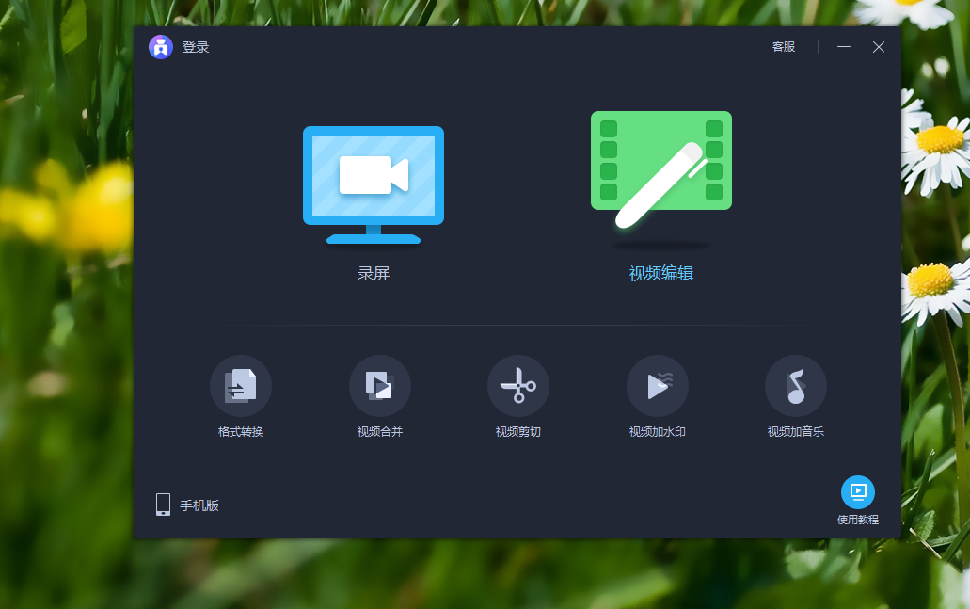Click the 视频编辑 text label
Viewport: 970px width, 609px height.
pyautogui.click(x=661, y=274)
